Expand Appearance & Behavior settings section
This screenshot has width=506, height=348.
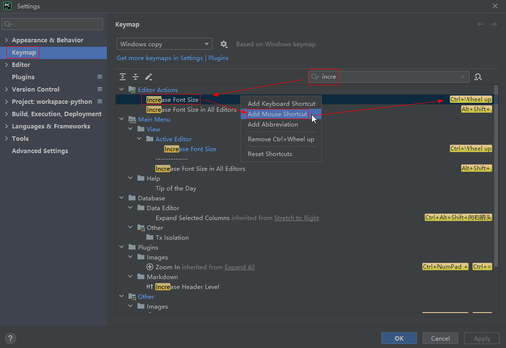[x=6, y=40]
